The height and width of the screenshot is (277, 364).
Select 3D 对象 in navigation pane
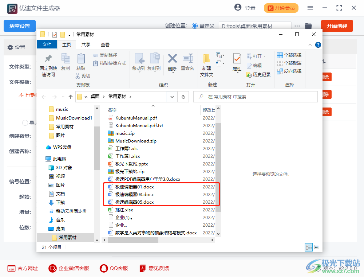pos(60,168)
